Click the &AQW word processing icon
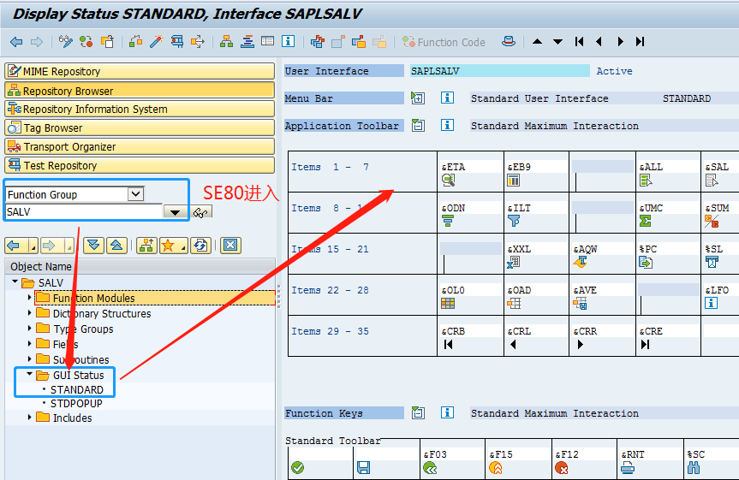This screenshot has height=480, width=739. coord(581,263)
